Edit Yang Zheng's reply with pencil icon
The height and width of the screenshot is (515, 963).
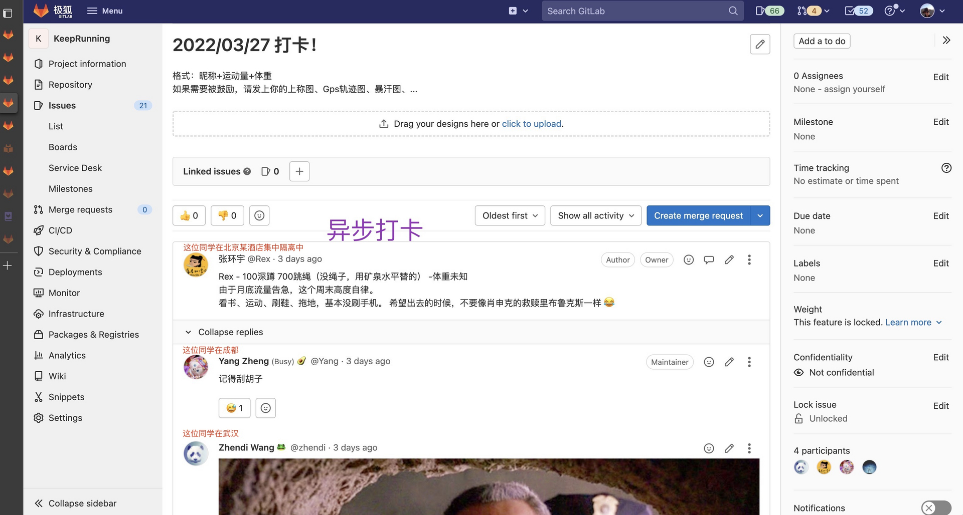pos(729,362)
